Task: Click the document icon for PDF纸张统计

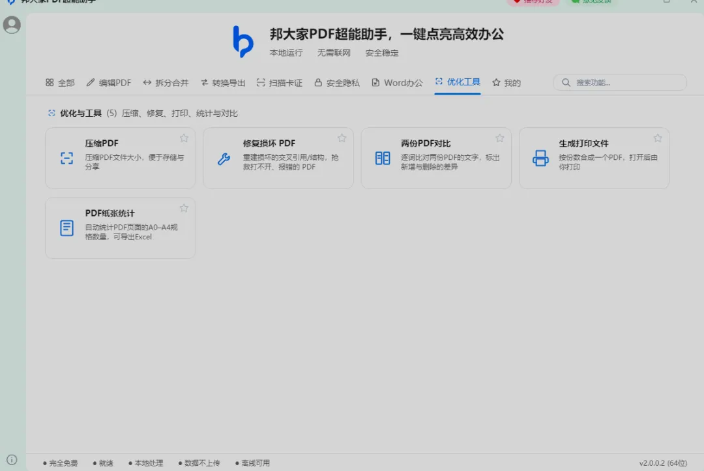Action: (x=67, y=228)
